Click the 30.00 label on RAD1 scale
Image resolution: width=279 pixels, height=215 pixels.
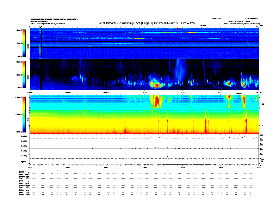[x=19, y=75]
